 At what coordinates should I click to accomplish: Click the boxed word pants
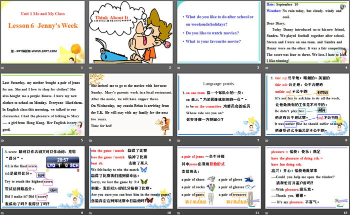(x=199, y=194)
